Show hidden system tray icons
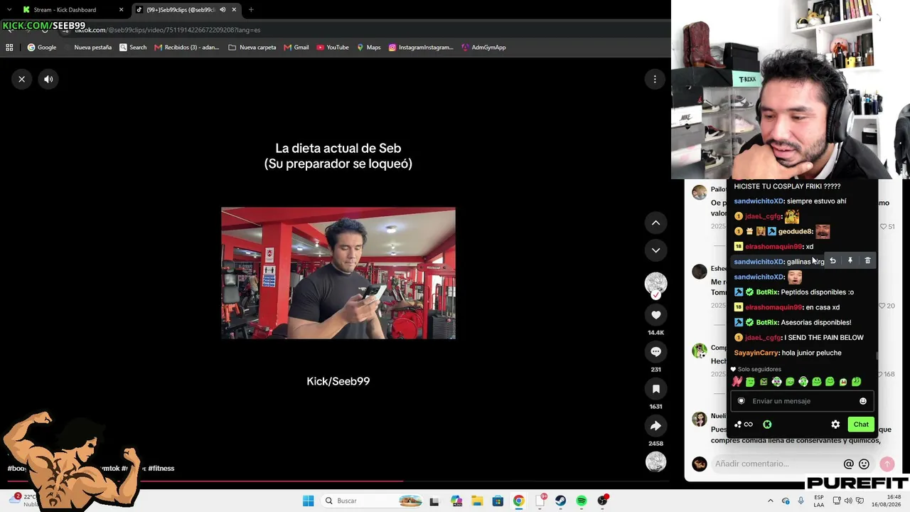The width and height of the screenshot is (910, 512). (x=770, y=501)
